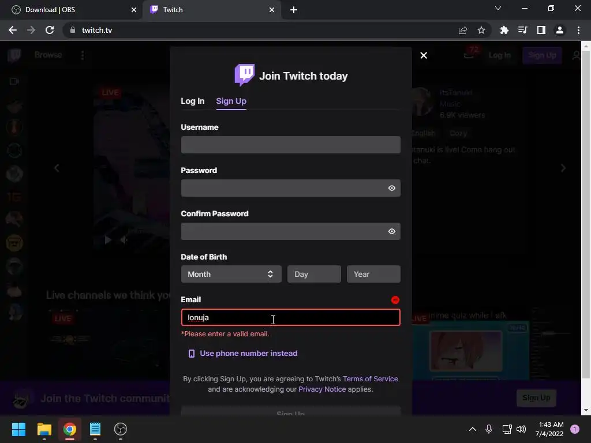This screenshot has width=591, height=443.
Task: Switch to the Log In tab
Action: 192,101
